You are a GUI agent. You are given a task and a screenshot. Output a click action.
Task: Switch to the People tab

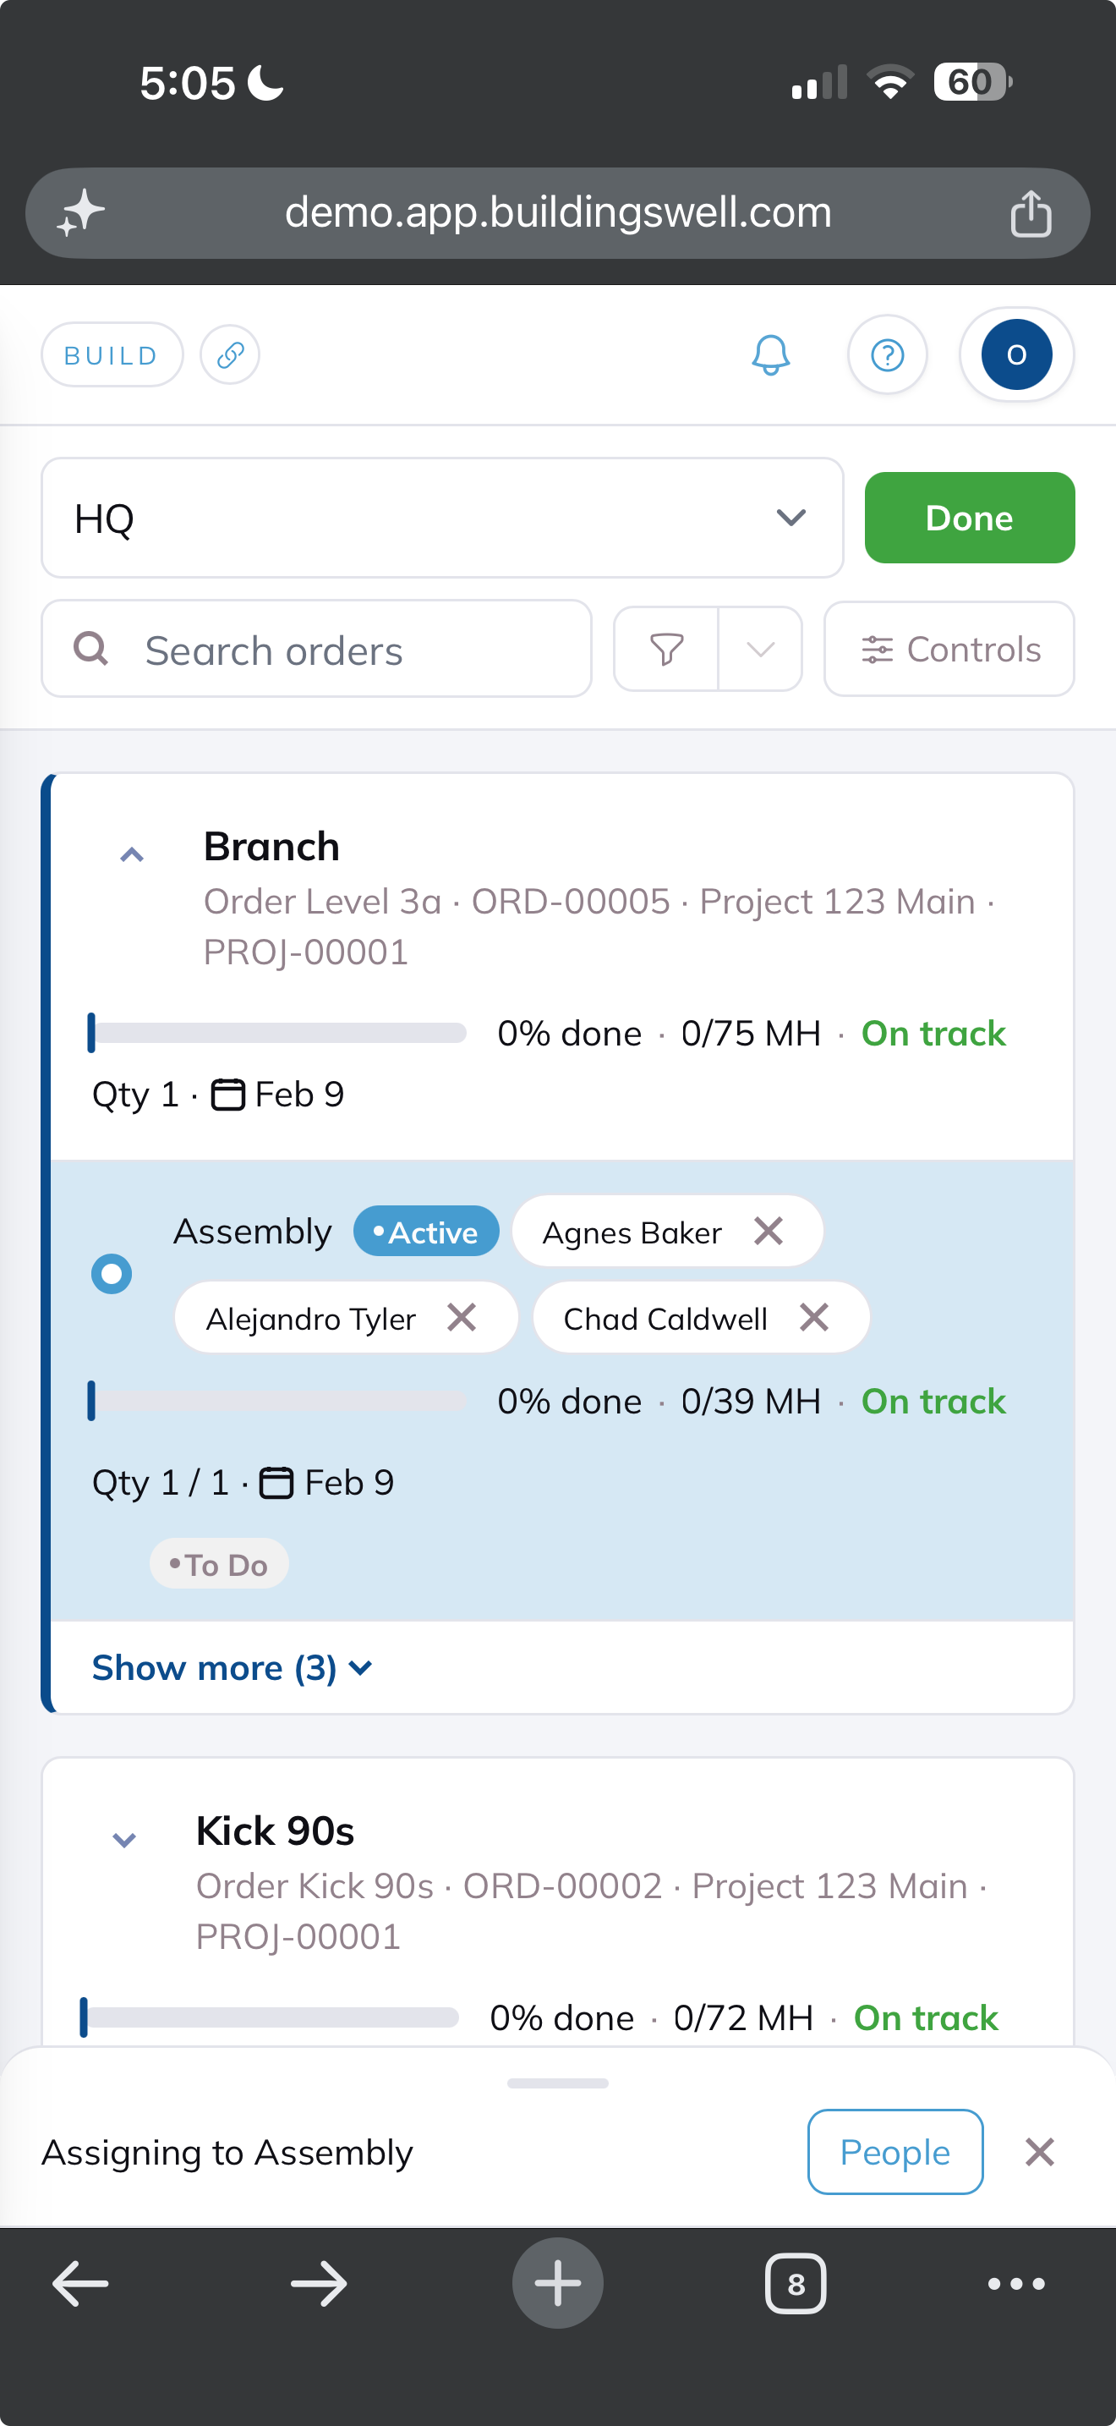[894, 2152]
